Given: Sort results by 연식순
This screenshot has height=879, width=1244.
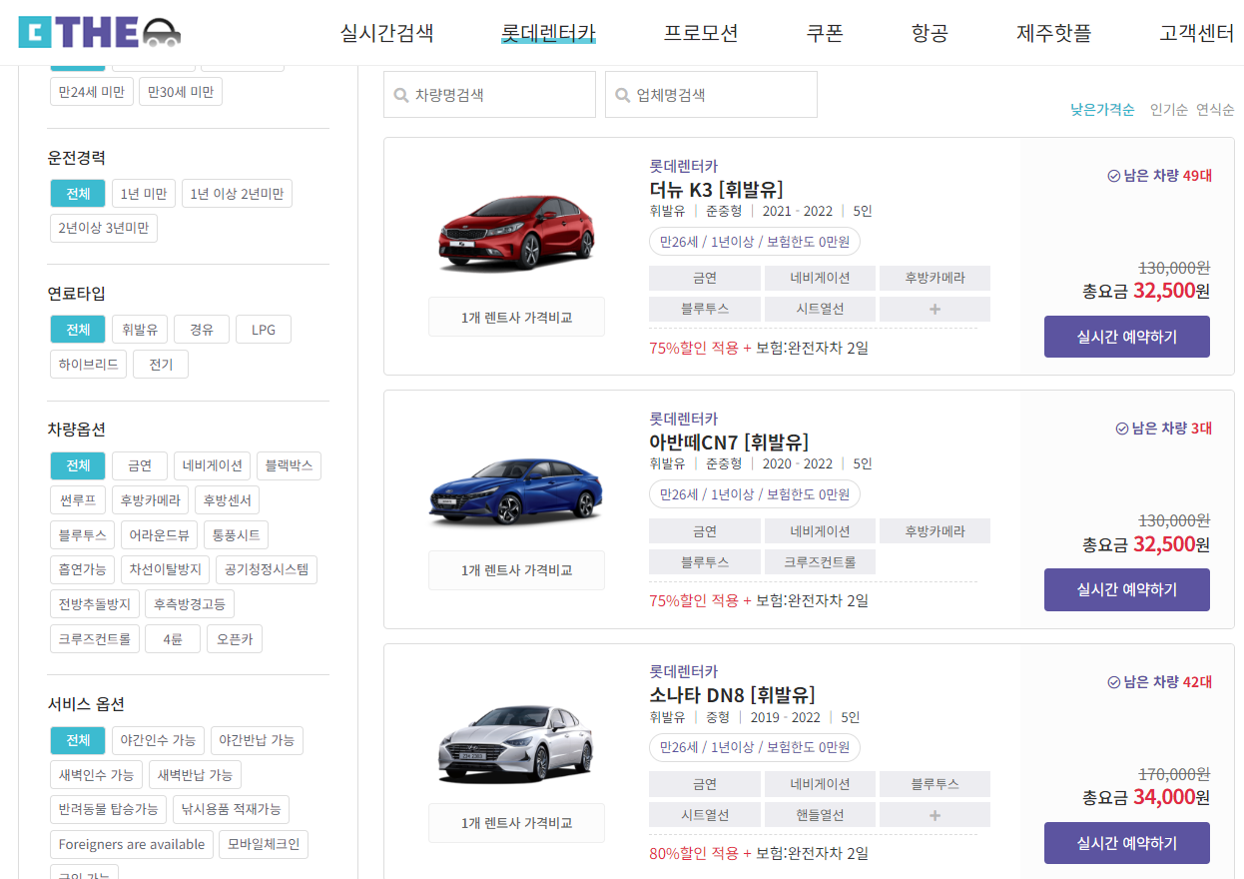Looking at the screenshot, I should tap(1215, 110).
